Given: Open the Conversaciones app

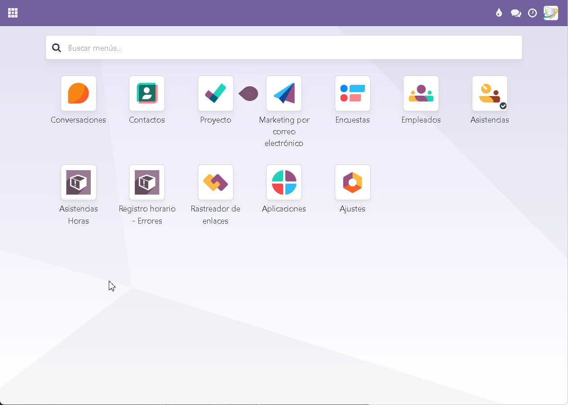Looking at the screenshot, I should tap(79, 93).
